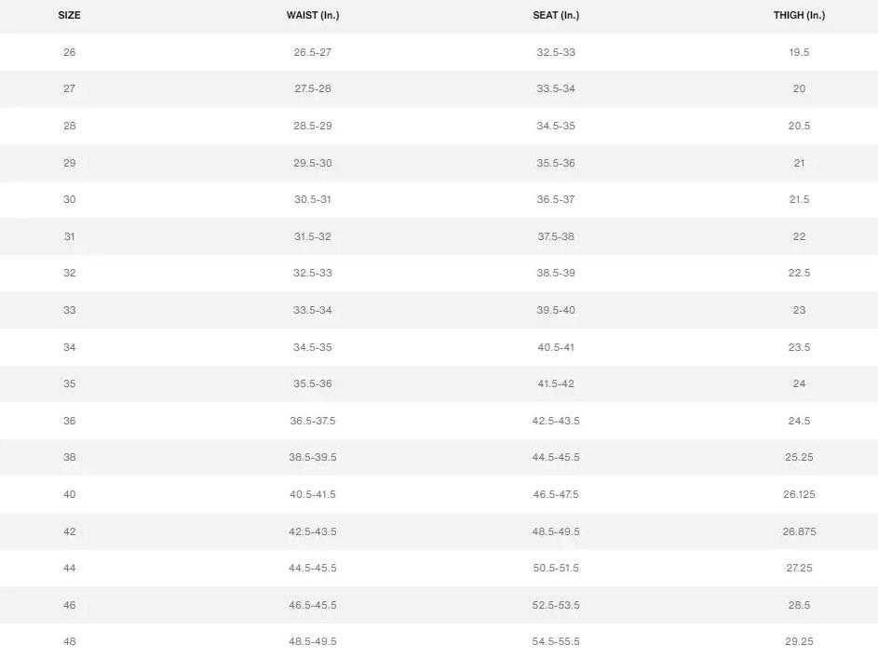Click the WAIST (In.) column header
This screenshot has height=658, width=878.
[x=312, y=15]
